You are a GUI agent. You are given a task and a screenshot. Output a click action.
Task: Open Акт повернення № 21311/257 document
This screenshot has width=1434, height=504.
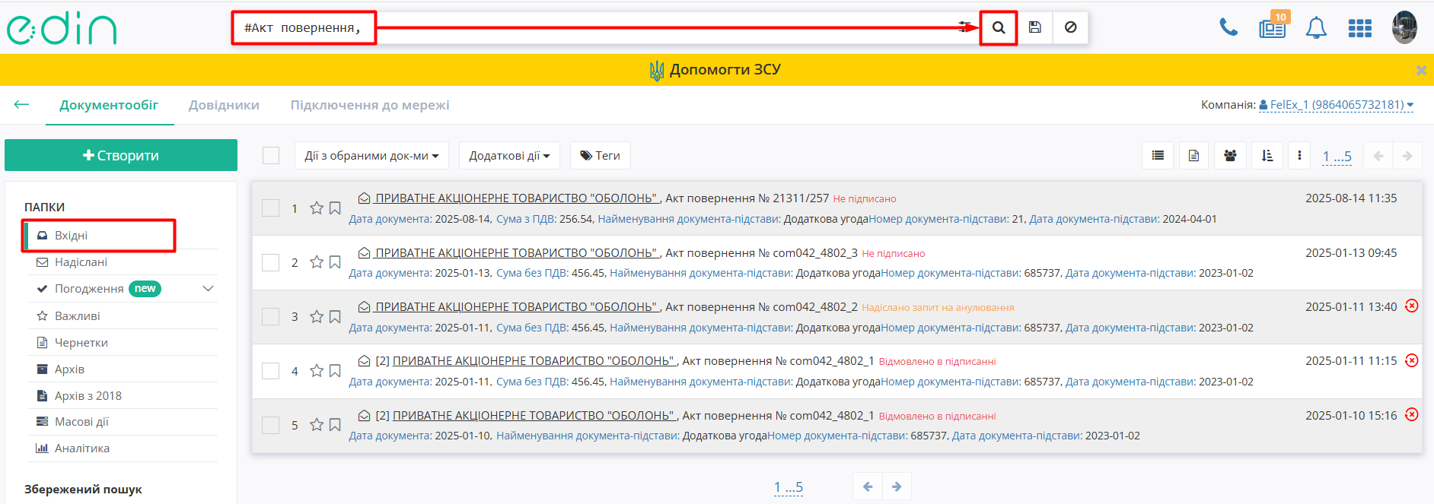click(747, 198)
